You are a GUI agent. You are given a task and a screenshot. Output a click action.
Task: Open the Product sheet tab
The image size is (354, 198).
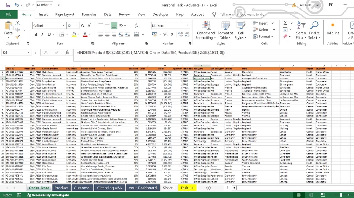[61, 188]
